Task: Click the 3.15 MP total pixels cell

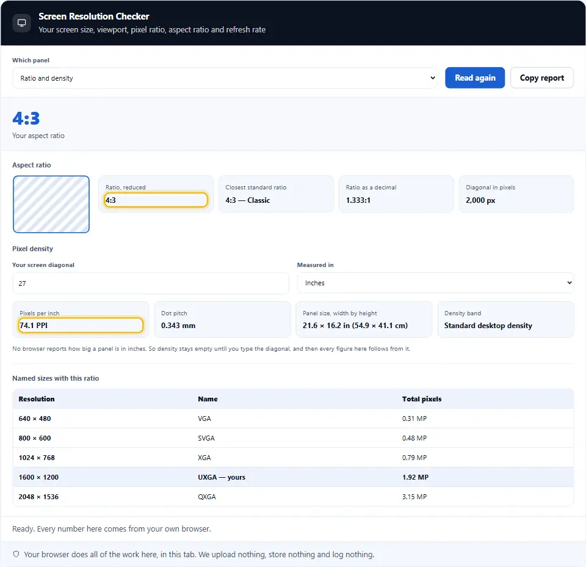Action: (414, 497)
